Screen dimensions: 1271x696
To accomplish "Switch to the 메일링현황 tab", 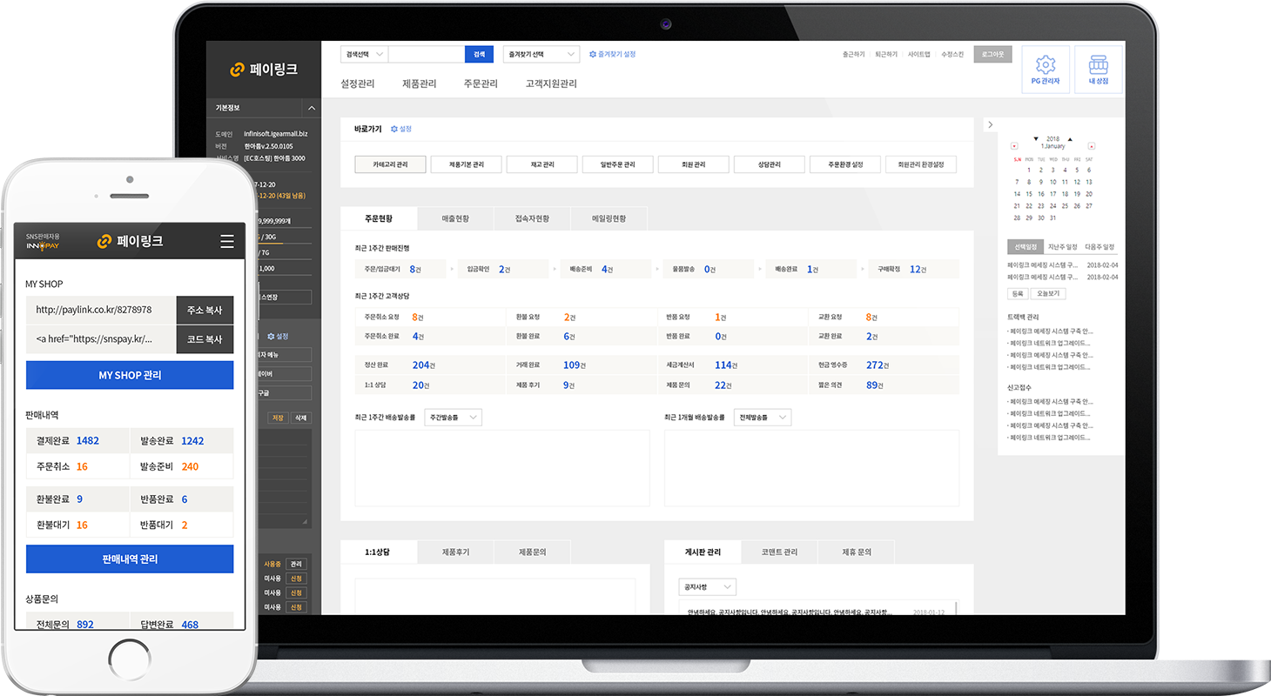I will click(x=609, y=218).
